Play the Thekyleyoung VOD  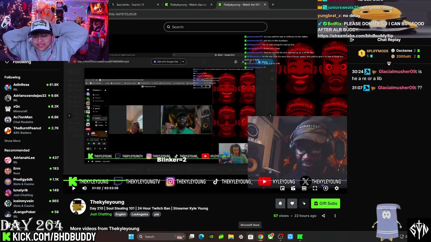coord(74,188)
